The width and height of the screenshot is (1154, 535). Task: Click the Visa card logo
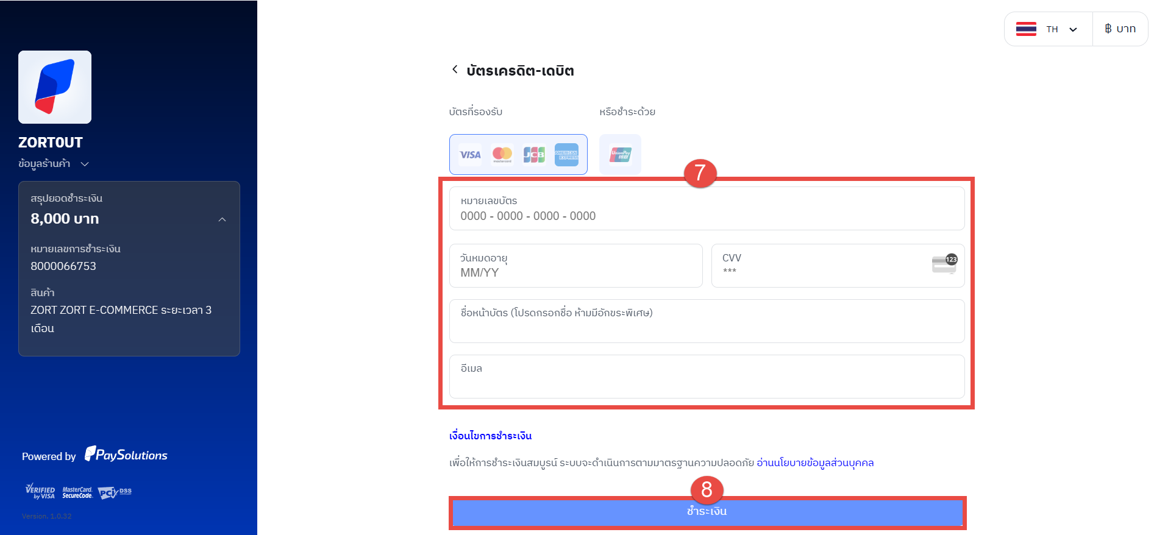[470, 155]
